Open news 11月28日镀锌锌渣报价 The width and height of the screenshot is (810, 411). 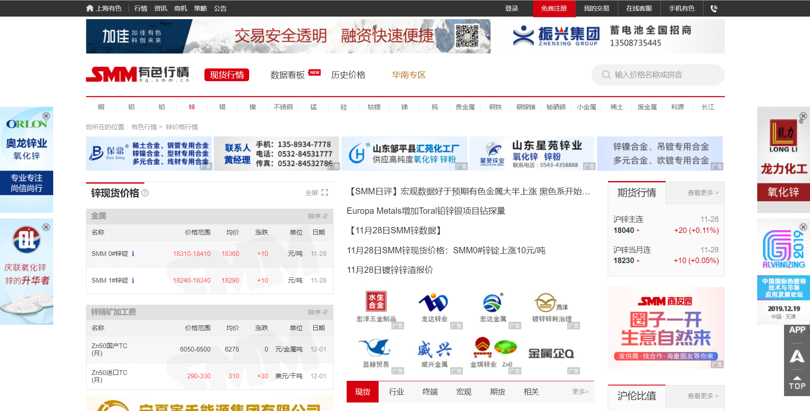click(390, 270)
